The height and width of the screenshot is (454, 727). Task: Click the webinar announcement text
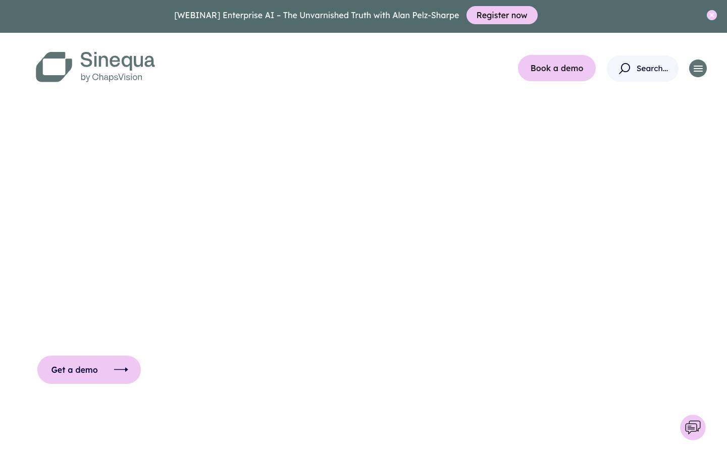(x=317, y=15)
